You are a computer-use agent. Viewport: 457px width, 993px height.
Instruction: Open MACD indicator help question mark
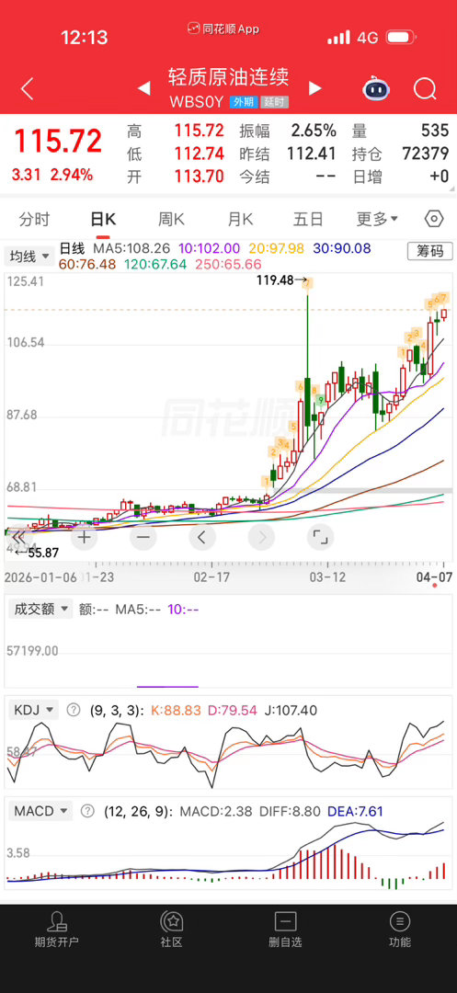[88, 811]
